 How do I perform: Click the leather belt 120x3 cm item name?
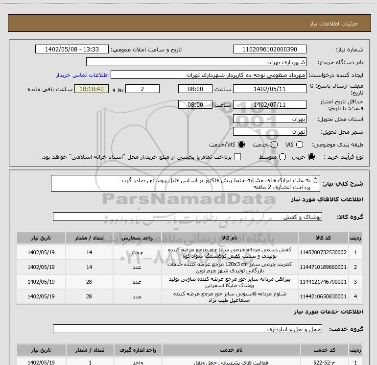[x=230, y=268]
